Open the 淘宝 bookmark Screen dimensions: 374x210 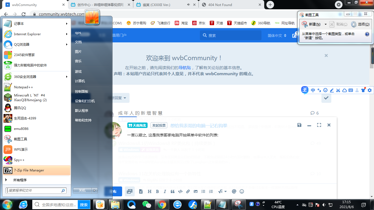182,23
